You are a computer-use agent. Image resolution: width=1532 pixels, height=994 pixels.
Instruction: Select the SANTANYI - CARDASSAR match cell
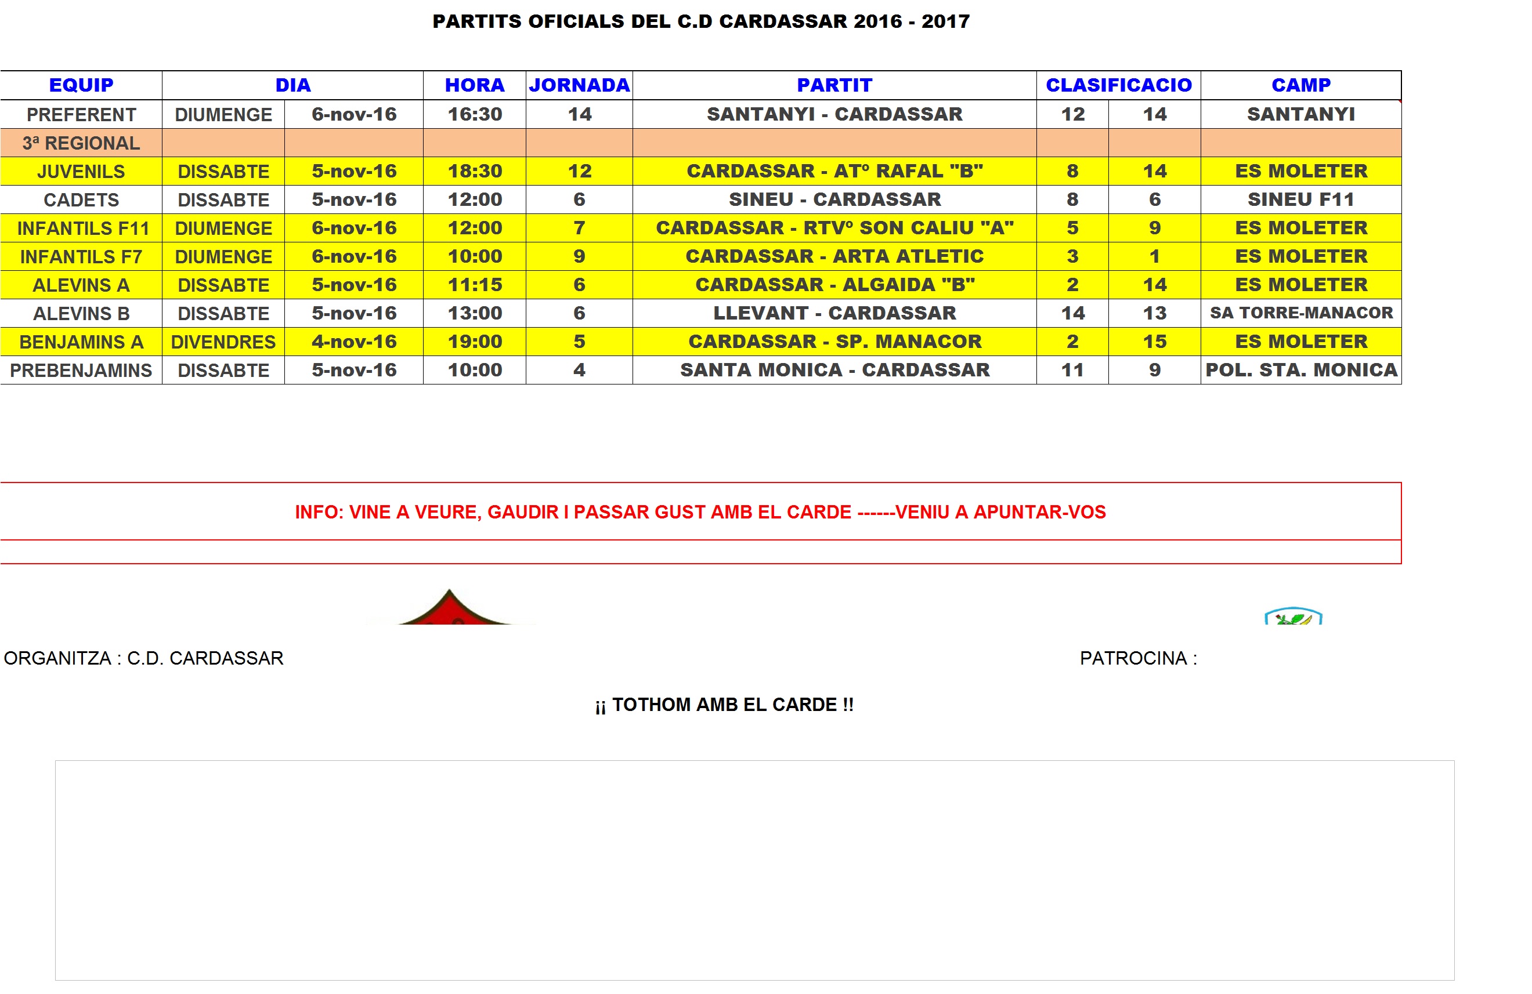[834, 114]
